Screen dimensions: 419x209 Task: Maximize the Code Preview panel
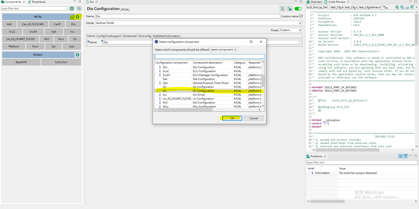(x=416, y=2)
